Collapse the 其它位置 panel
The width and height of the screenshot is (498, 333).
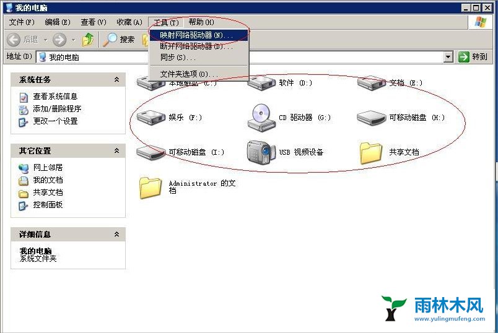(116, 151)
